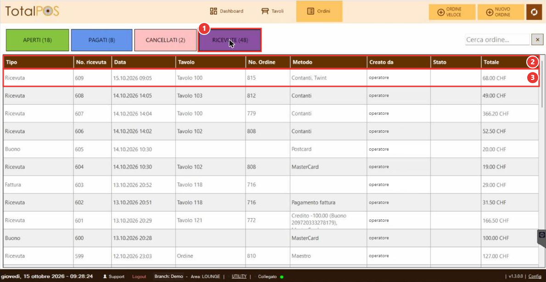Image resolution: width=546 pixels, height=282 pixels.
Task: Refresh the orders list with the reload icon
Action: tap(534, 12)
